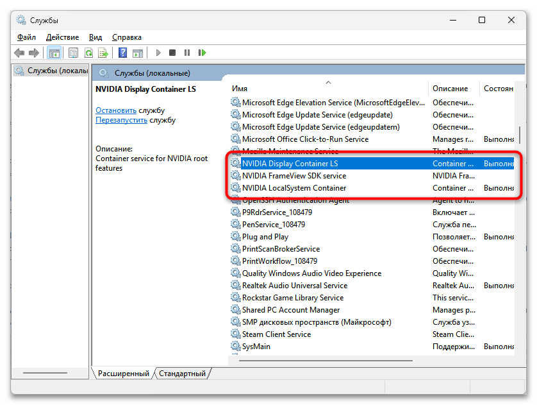537x405 pixels.
Task: Select Microsoft Edge Update Service (edgeupdate) row
Action: (x=372, y=115)
